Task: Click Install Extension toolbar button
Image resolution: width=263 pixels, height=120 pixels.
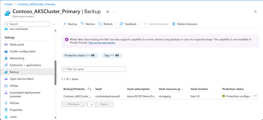Action: 156,24
